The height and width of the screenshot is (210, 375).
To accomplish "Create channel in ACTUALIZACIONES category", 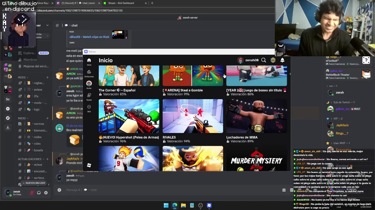I will coord(47,159).
